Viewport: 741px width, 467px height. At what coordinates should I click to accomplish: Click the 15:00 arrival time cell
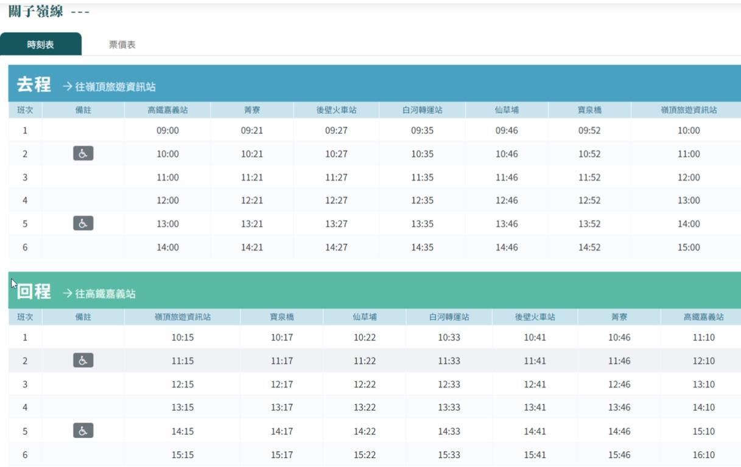(x=689, y=247)
